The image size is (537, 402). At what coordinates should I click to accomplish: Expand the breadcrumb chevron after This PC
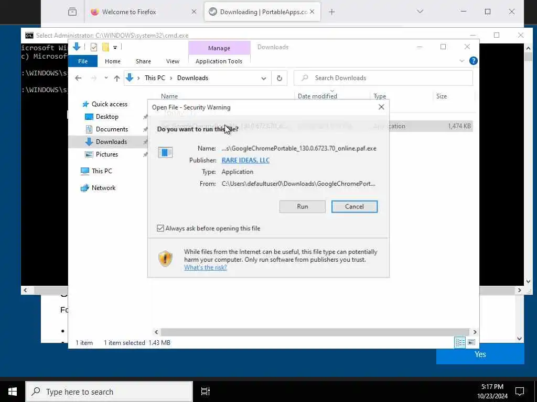171,78
